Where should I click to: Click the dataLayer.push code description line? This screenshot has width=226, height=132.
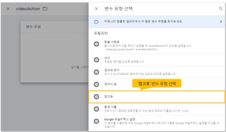[132, 49]
